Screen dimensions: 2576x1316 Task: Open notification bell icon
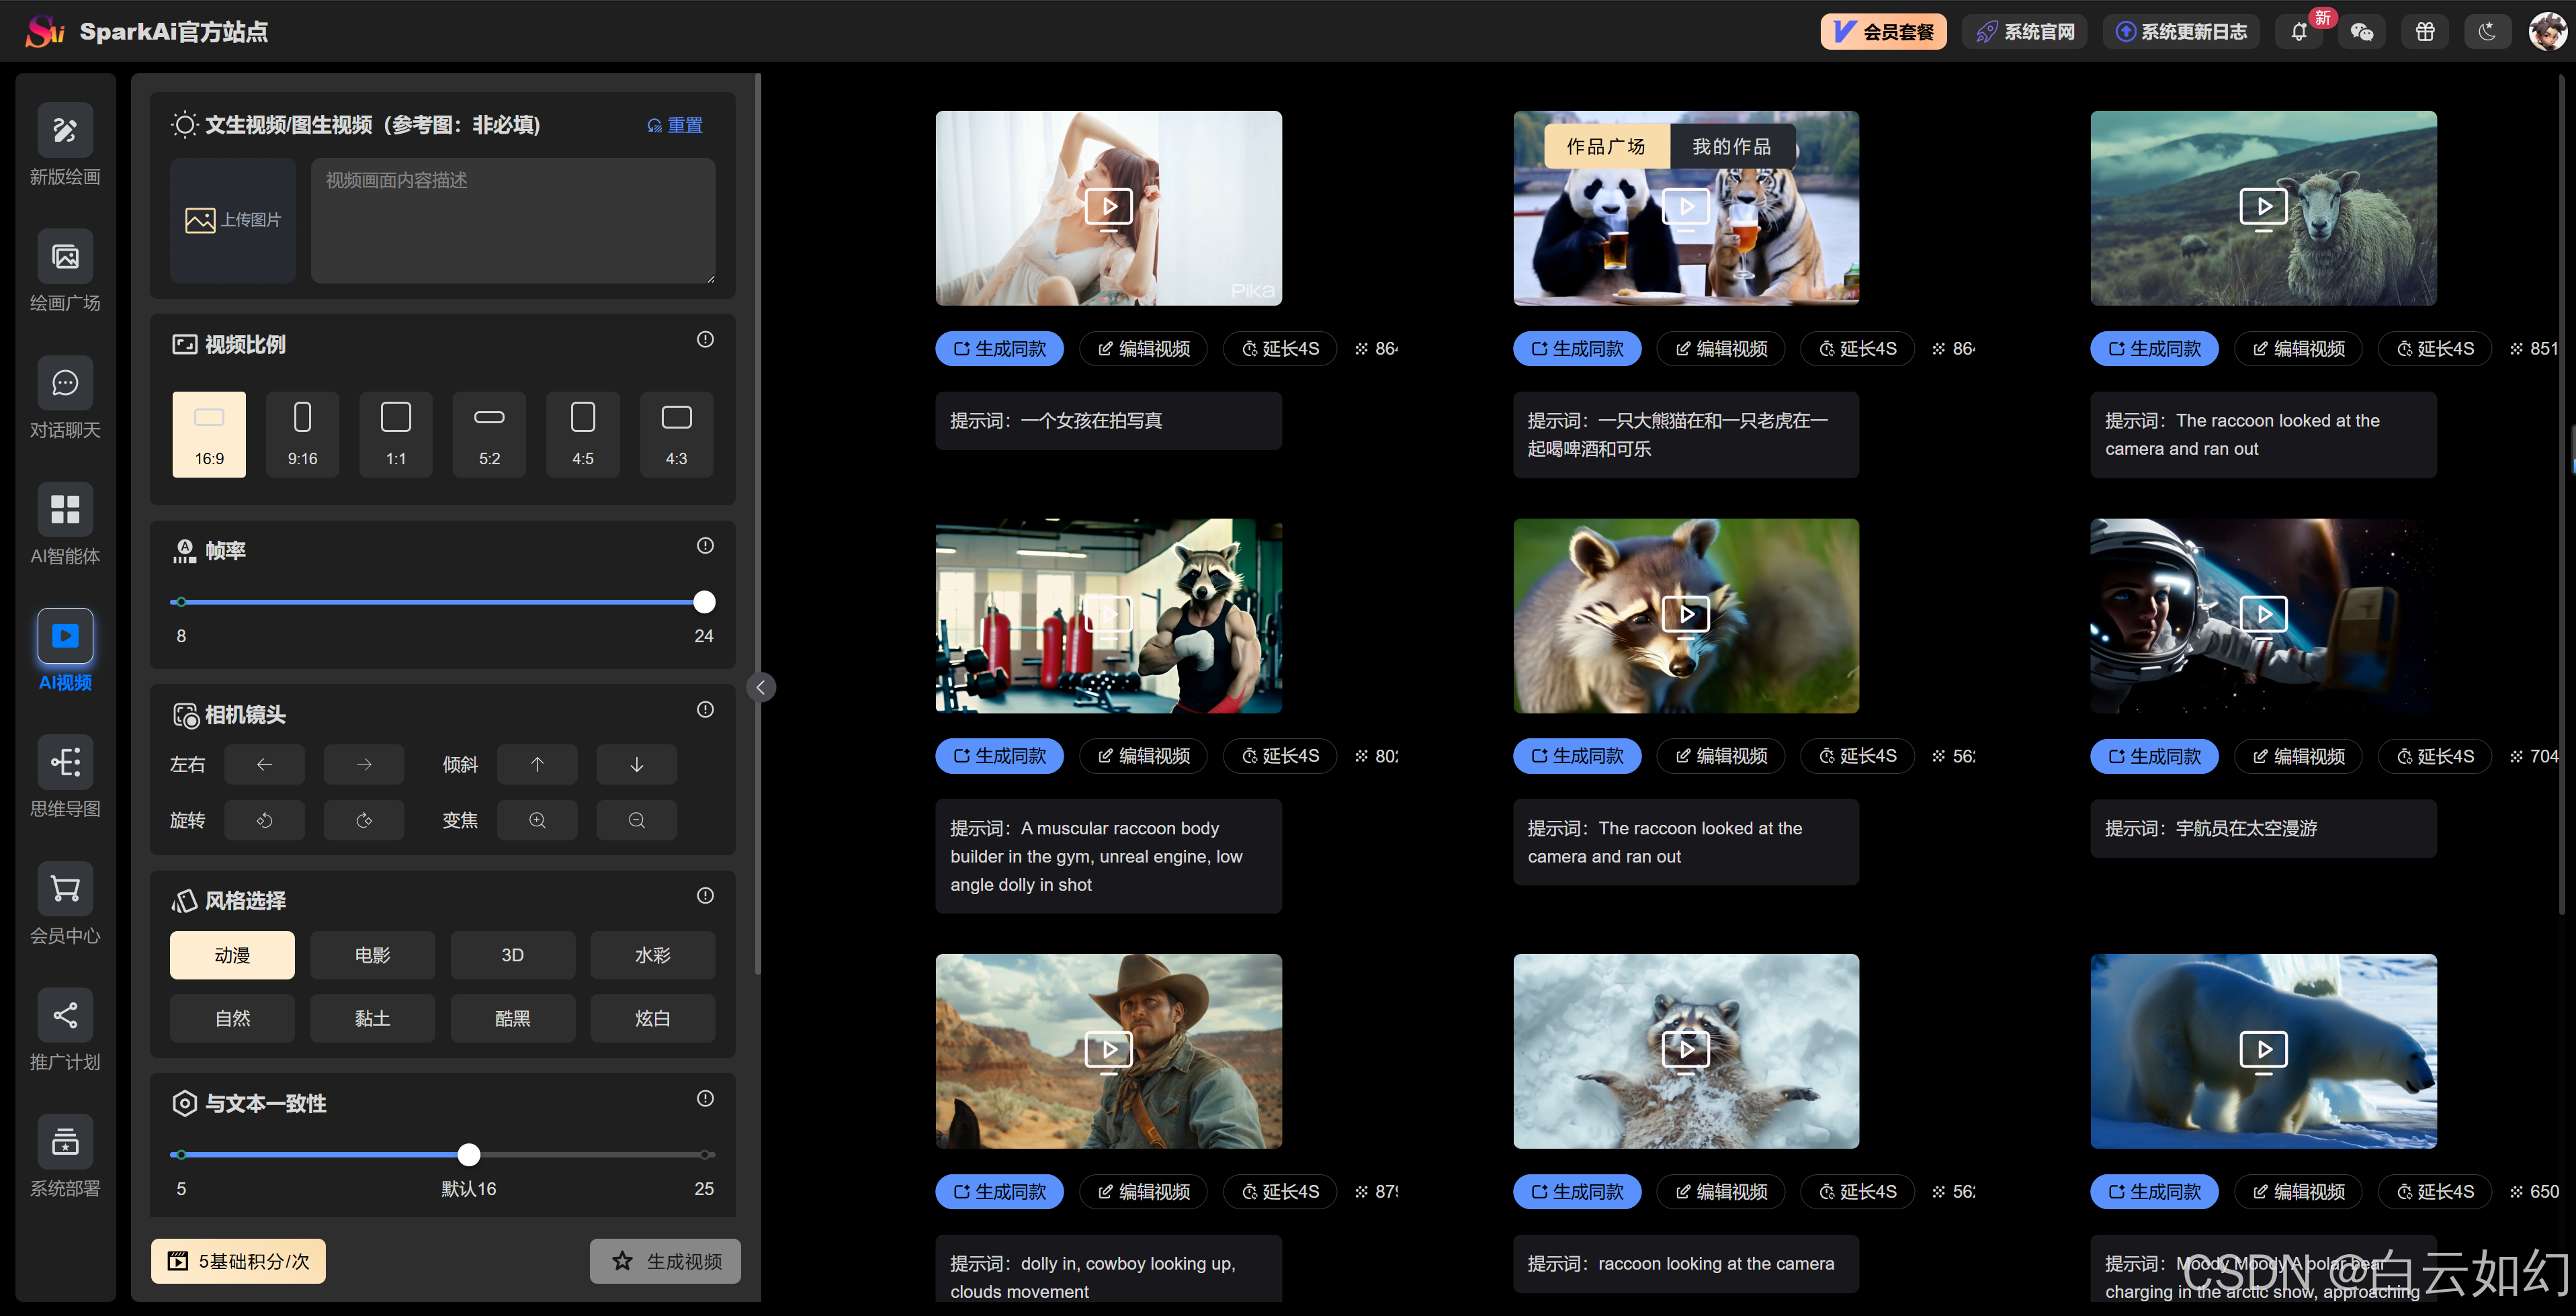[x=2299, y=32]
